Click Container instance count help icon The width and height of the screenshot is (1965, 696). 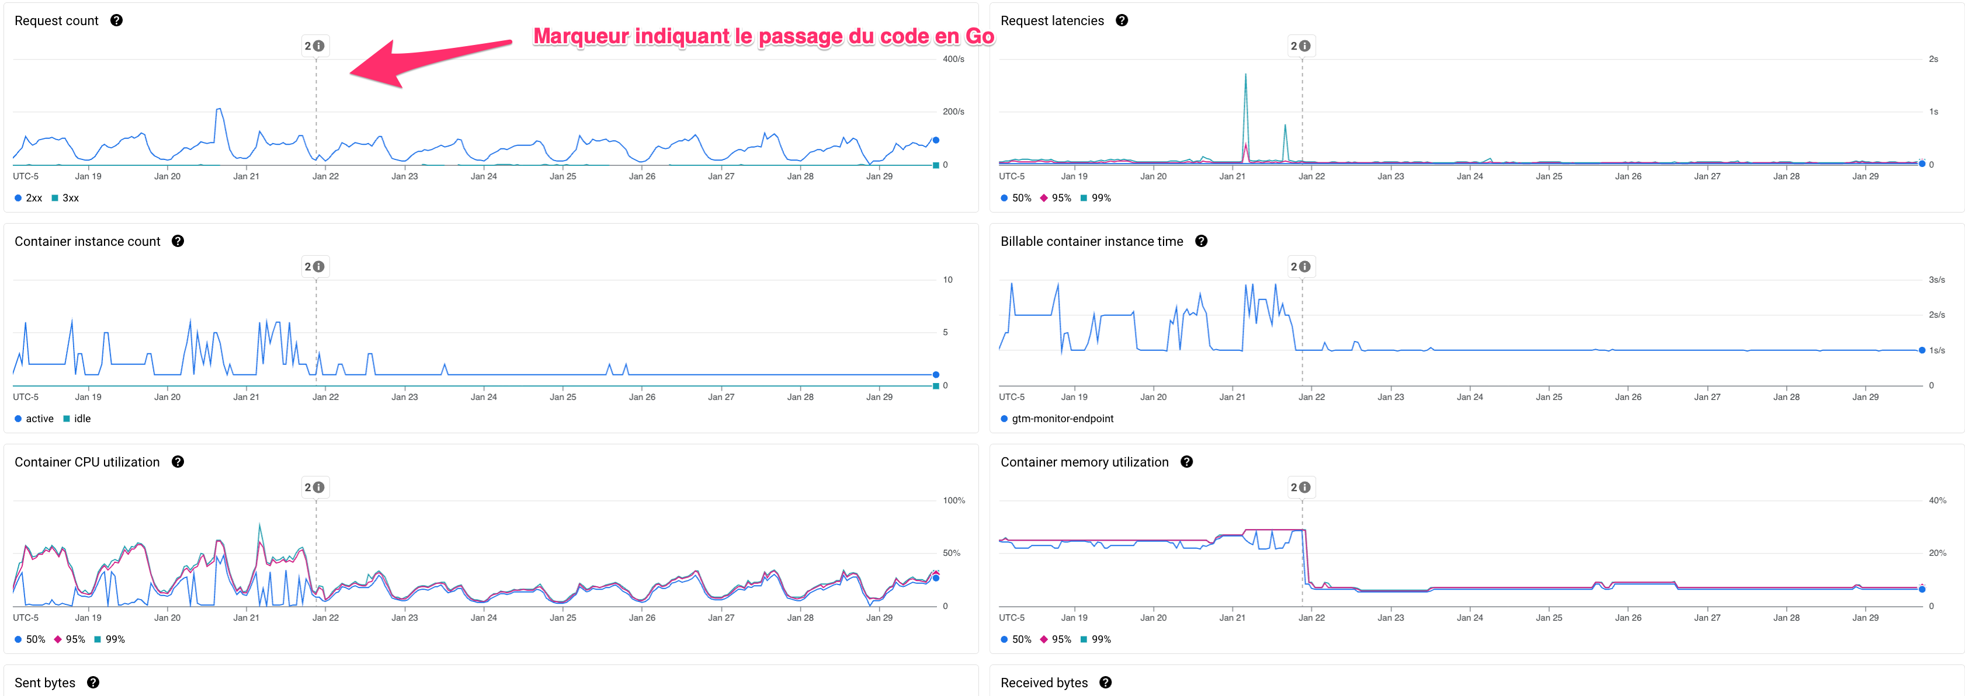tap(178, 241)
